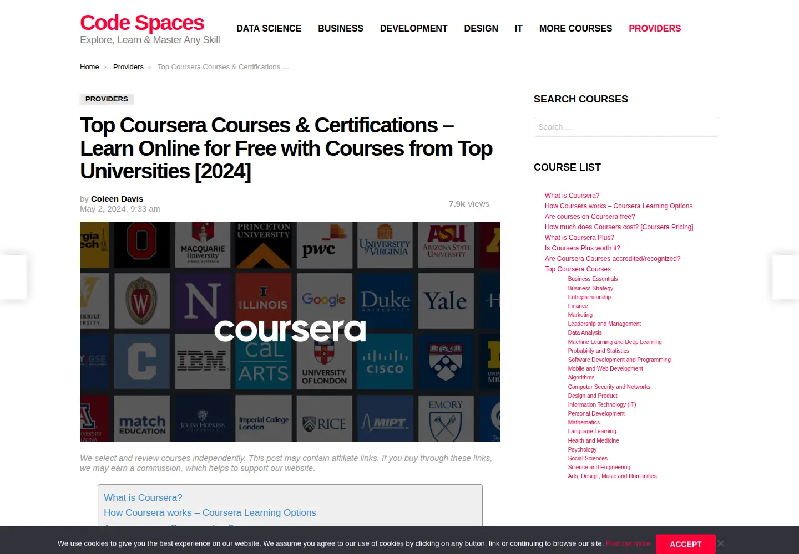Click the Coursera featured image

click(x=290, y=331)
